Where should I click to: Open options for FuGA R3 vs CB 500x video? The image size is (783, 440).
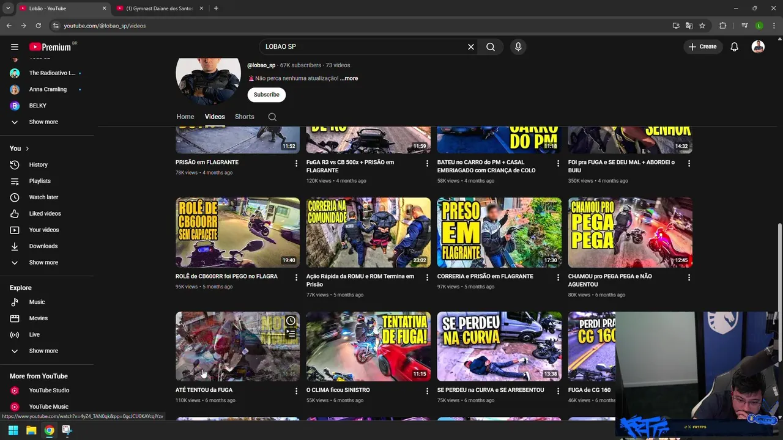point(427,163)
